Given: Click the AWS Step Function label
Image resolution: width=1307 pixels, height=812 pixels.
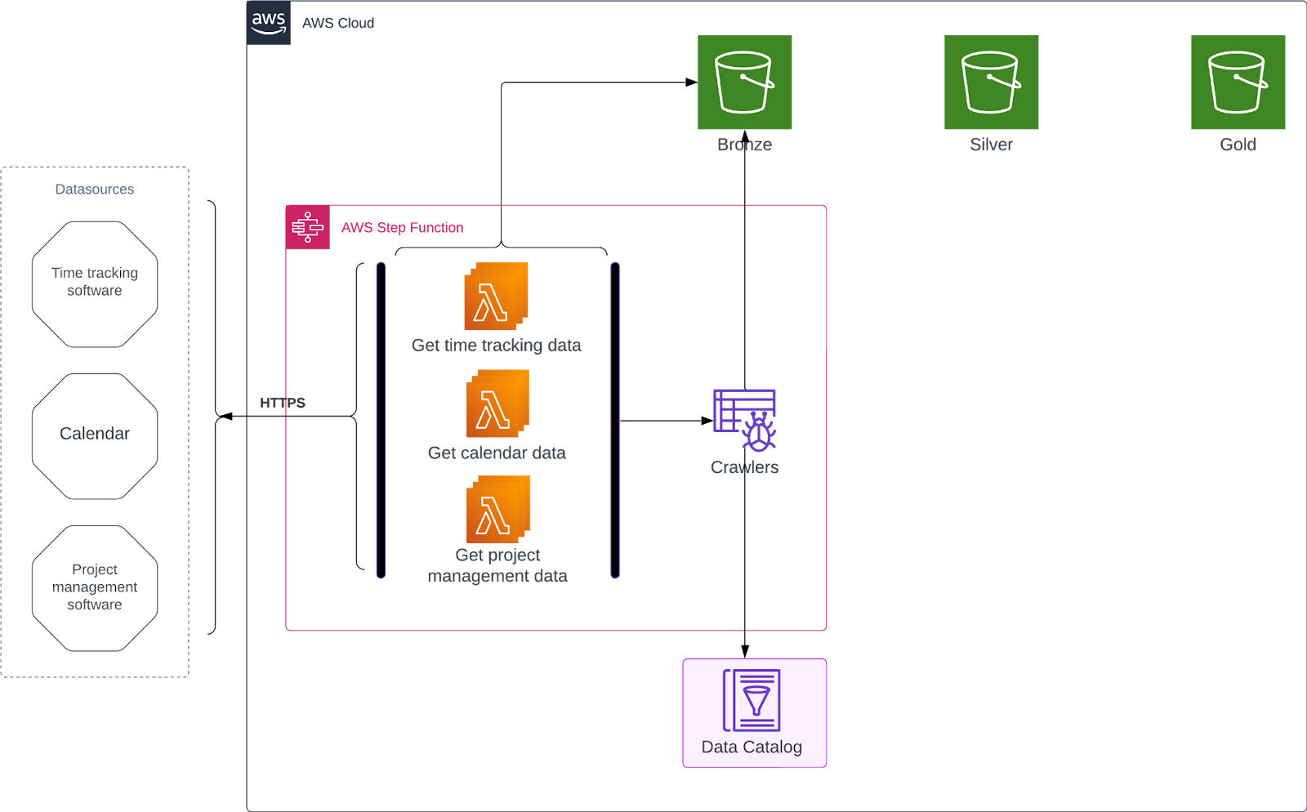Looking at the screenshot, I should click(402, 227).
